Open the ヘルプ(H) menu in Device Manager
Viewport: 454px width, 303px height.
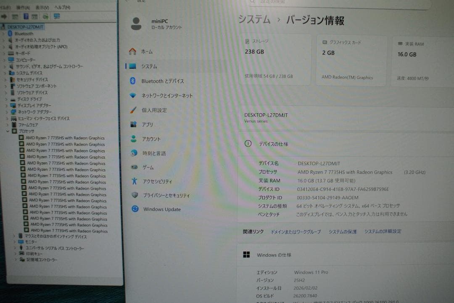point(62,7)
